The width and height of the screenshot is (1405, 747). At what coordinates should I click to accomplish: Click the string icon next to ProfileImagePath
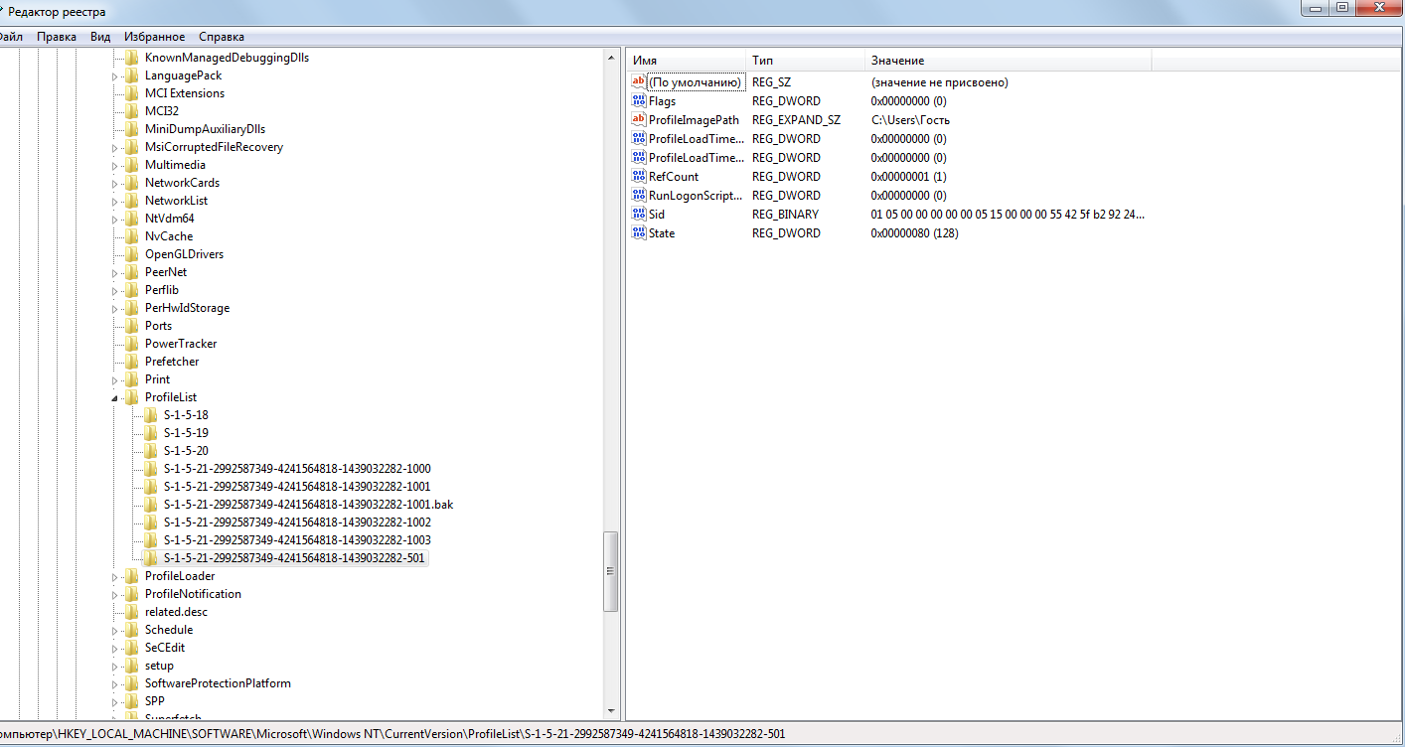(639, 120)
